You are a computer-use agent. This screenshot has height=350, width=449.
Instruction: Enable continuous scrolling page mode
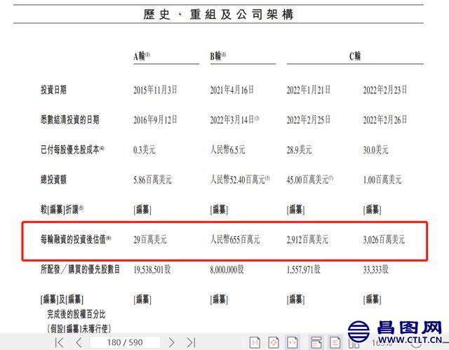click(316, 342)
